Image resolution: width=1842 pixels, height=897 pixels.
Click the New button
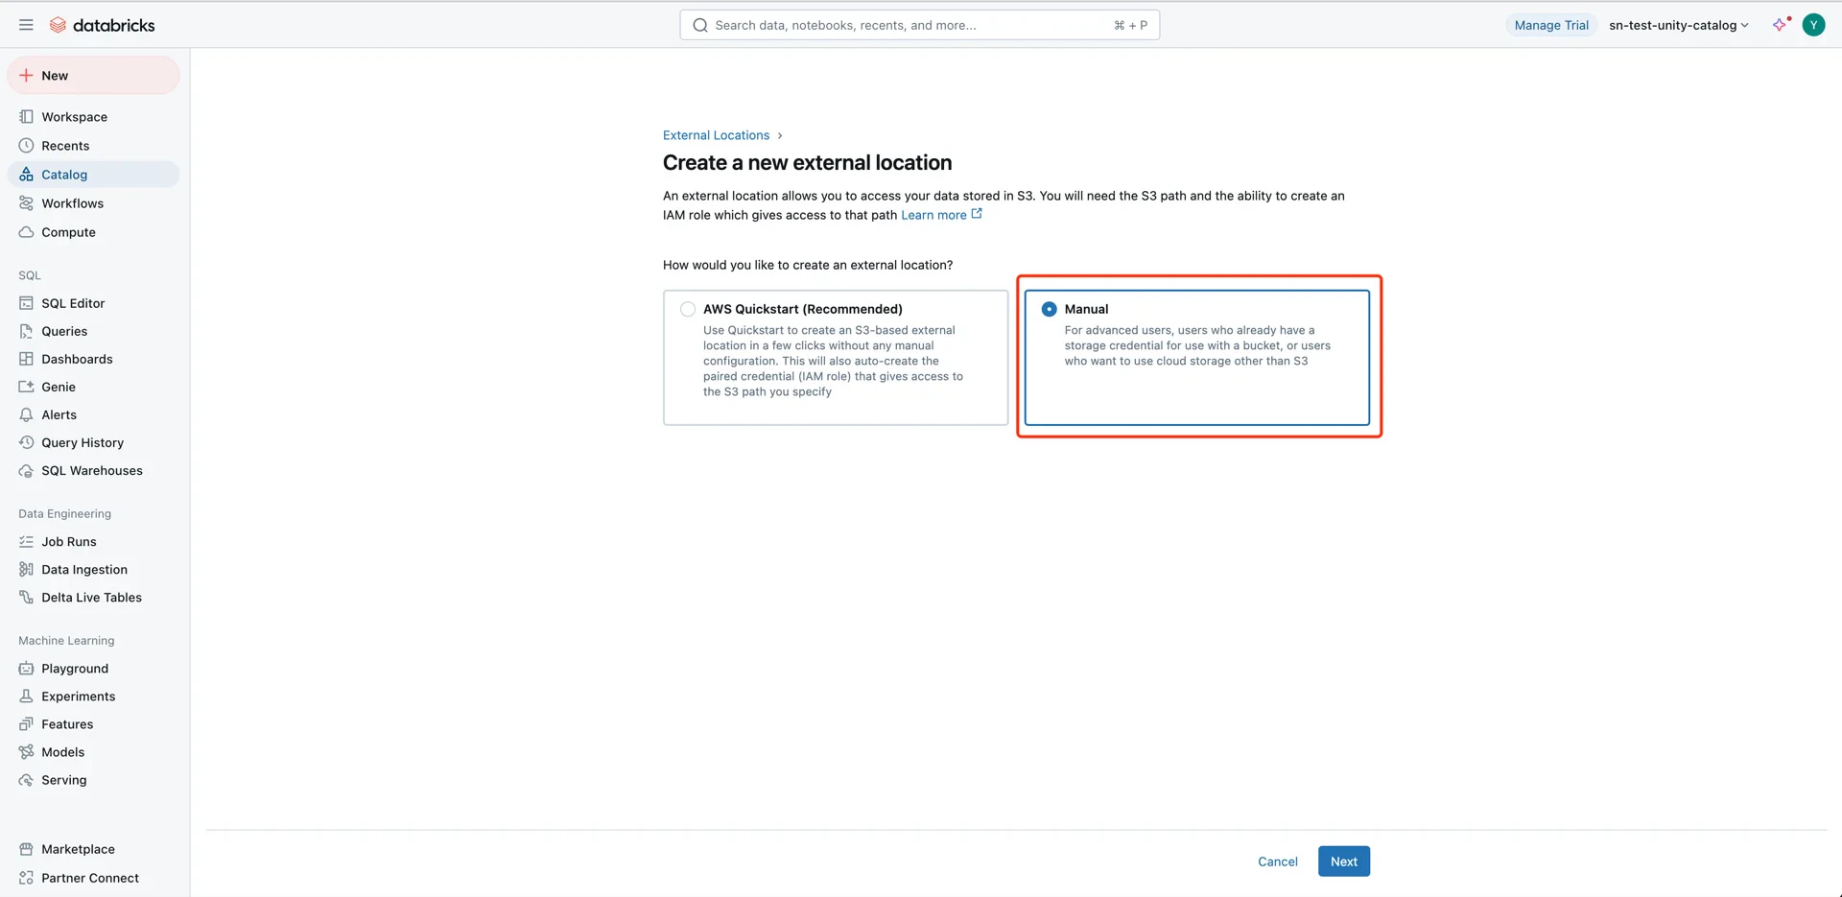(x=93, y=76)
